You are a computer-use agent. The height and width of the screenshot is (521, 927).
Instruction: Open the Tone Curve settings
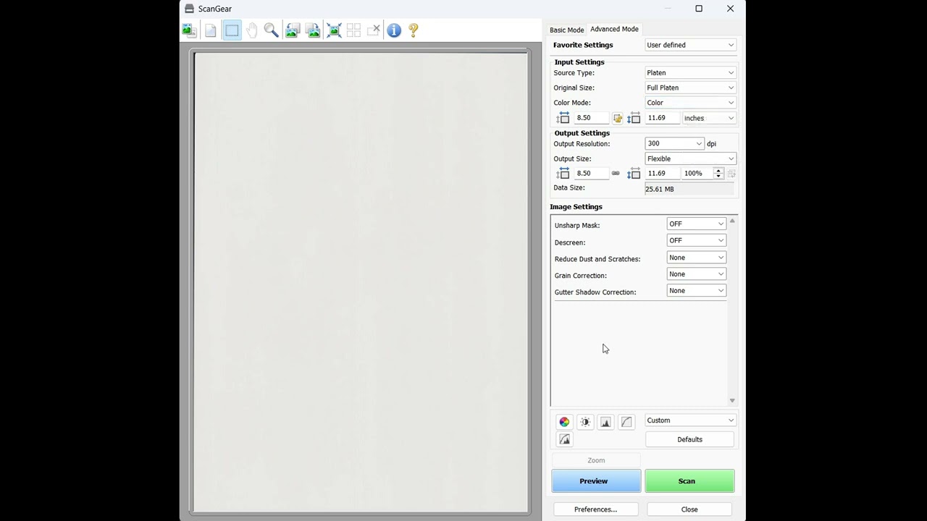[x=626, y=422]
